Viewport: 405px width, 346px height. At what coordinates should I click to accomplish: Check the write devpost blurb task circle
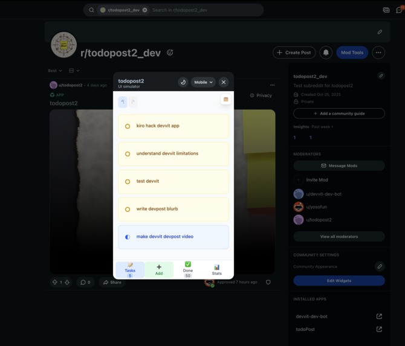tap(128, 210)
